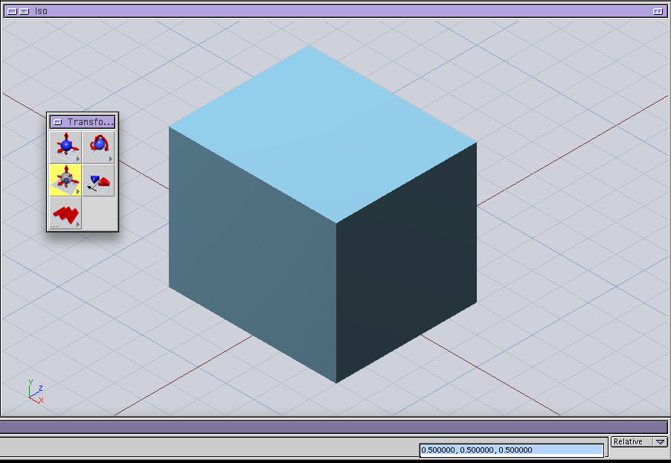This screenshot has width=671, height=463.
Task: Click the Iso view zoom box at top right
Action: click(x=657, y=11)
